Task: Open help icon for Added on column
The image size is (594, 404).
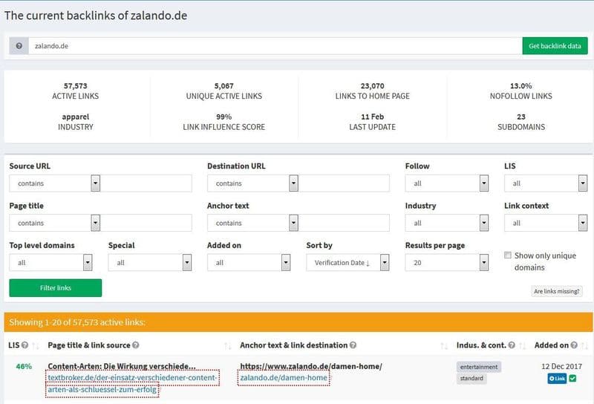Action: (x=574, y=345)
